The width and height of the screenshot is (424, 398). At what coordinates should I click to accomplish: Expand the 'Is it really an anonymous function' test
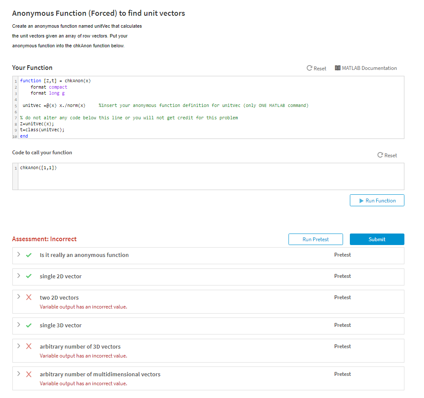tap(19, 254)
